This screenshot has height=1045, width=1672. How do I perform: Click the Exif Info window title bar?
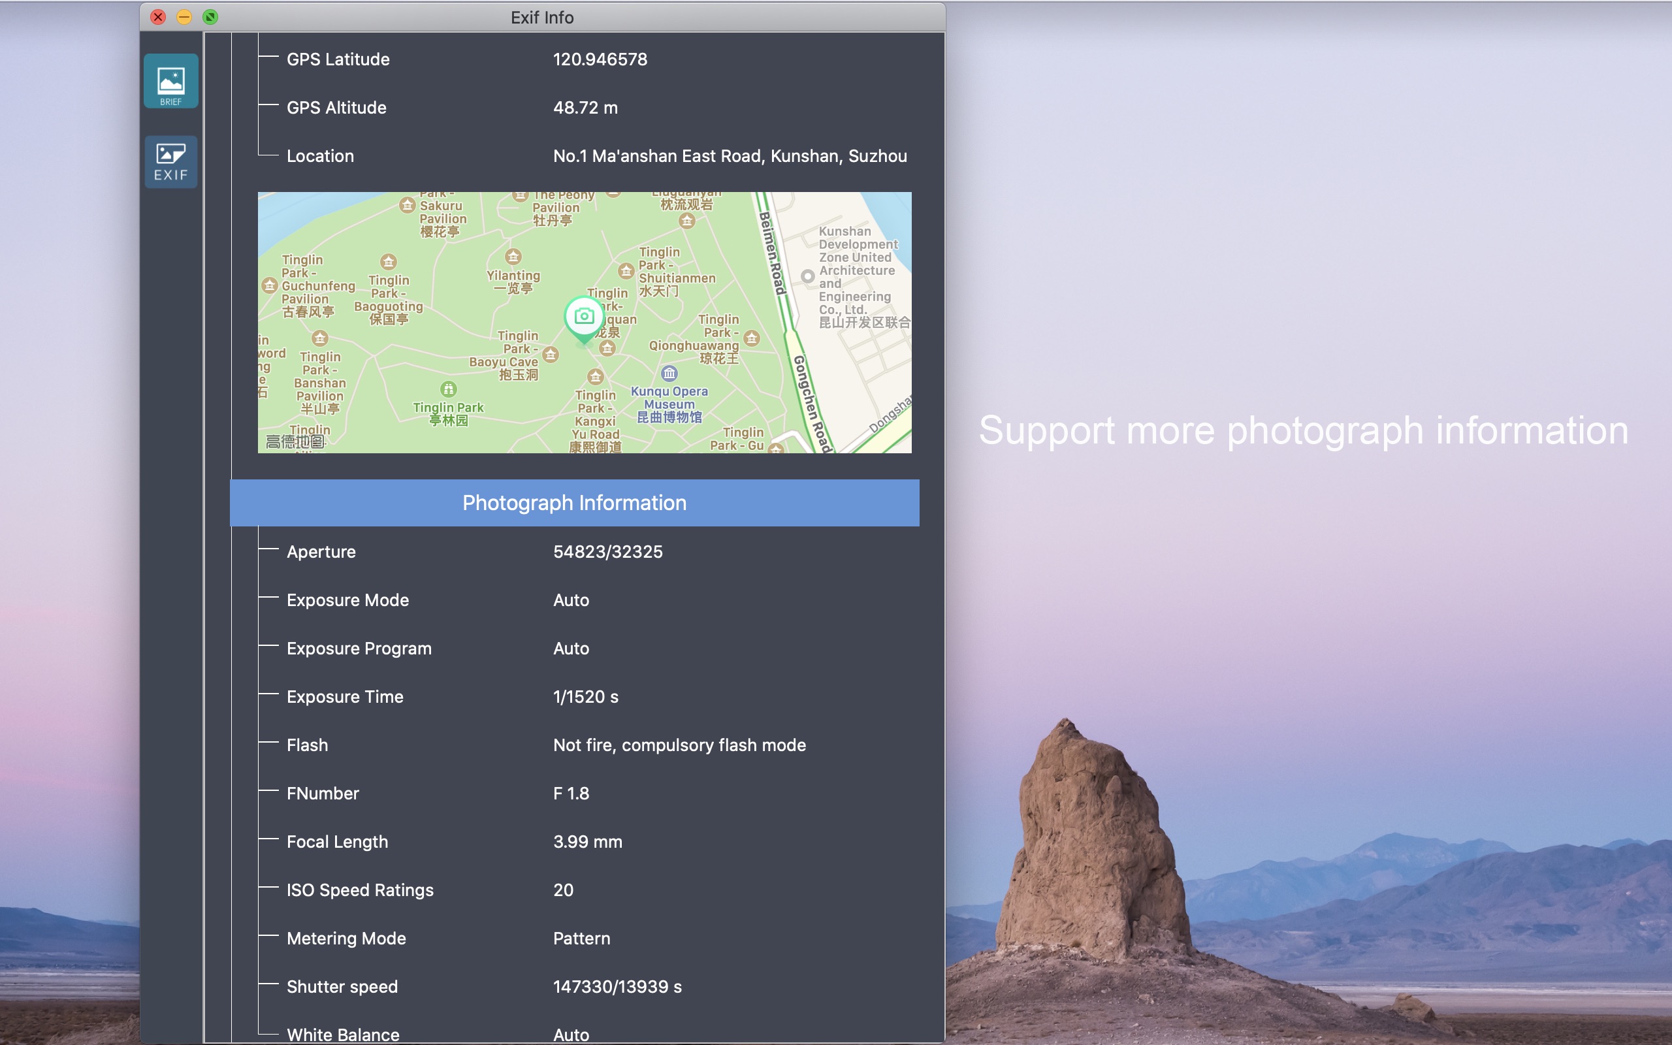click(541, 17)
